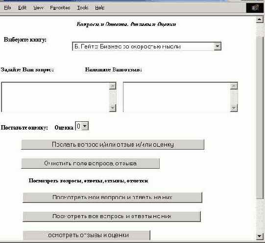This screenshot has height=243, width=265.
Task: Click the Посмотреть вопросы, ответы, отзывы heading
Action: 88,181
